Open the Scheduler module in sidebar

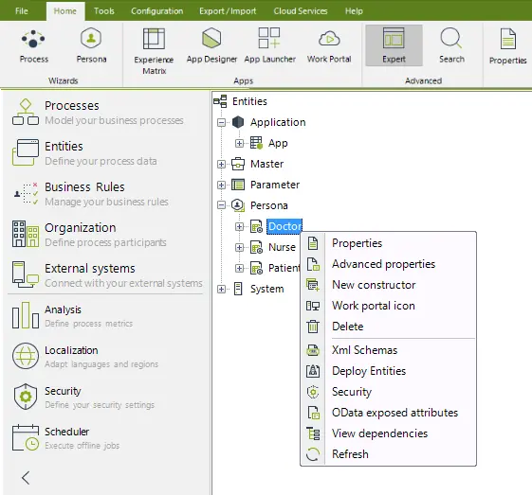[66, 438]
